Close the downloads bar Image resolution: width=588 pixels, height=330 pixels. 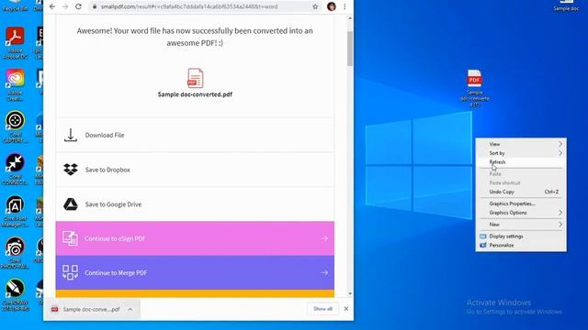pyautogui.click(x=346, y=309)
